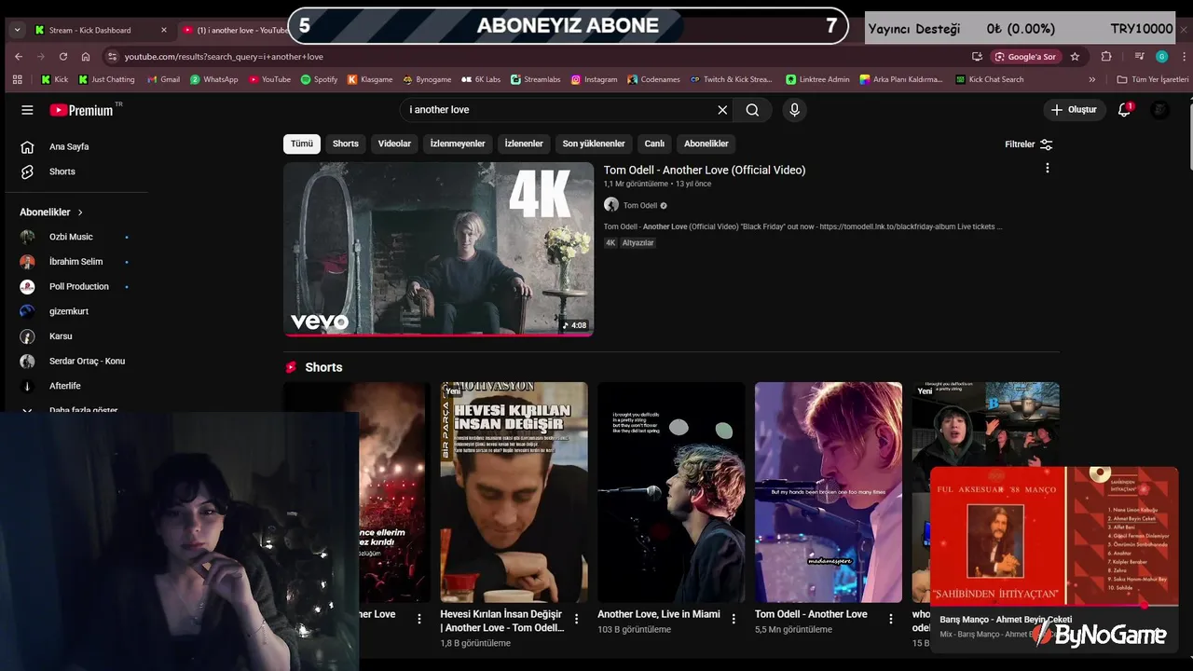Select the Canlı filter chip
This screenshot has height=671, width=1193.
pyautogui.click(x=655, y=144)
